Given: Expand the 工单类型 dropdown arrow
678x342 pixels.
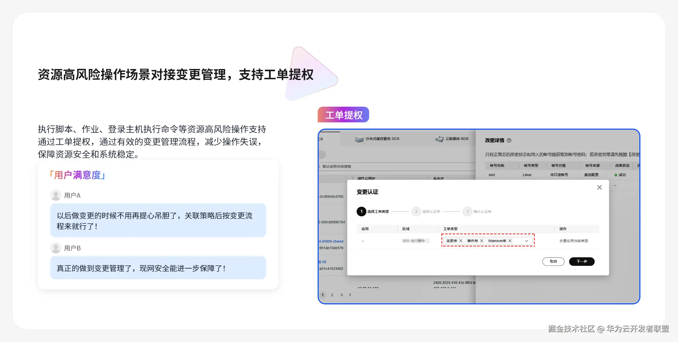Looking at the screenshot, I should tap(526, 241).
